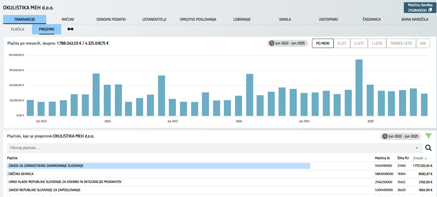Viewport: 437px width, 197px height.
Task: Open the RAČUNI tab
Action: coord(68,19)
